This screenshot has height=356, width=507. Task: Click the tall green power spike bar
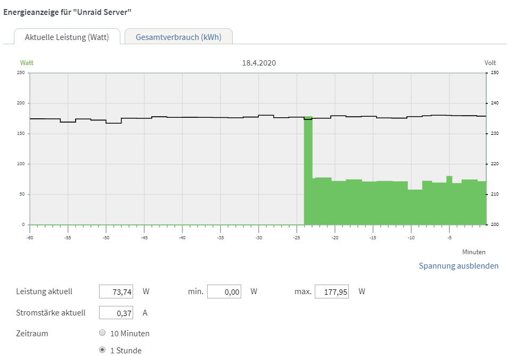308,171
